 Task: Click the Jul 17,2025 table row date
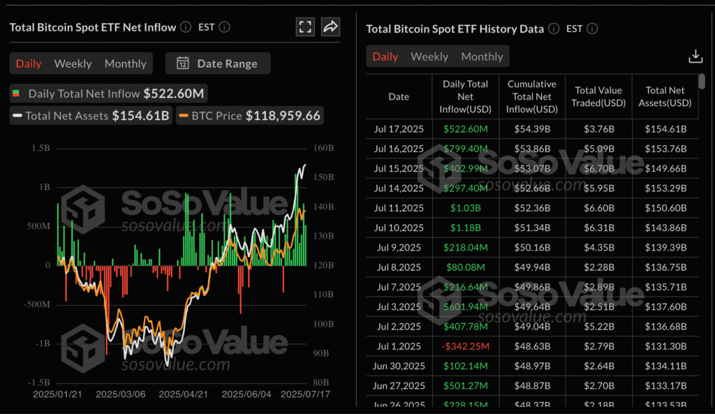click(399, 129)
